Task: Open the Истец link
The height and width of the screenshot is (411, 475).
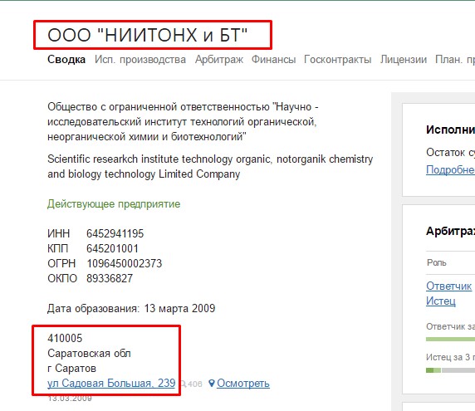Action: click(441, 301)
